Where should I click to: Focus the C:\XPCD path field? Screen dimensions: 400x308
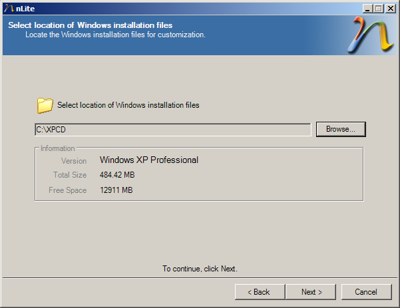click(173, 130)
